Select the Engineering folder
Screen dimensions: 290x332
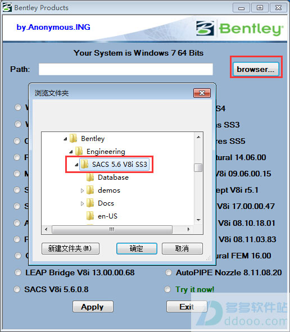[x=106, y=152]
